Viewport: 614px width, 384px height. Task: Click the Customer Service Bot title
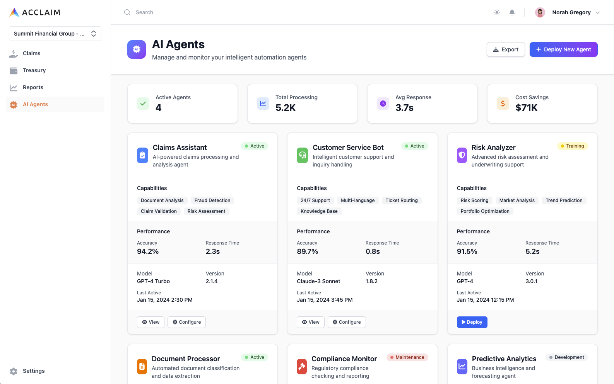(x=348, y=148)
